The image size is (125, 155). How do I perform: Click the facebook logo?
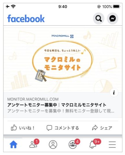point(26,18)
